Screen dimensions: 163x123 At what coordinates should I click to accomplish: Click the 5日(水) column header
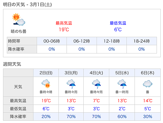coord(122,73)
